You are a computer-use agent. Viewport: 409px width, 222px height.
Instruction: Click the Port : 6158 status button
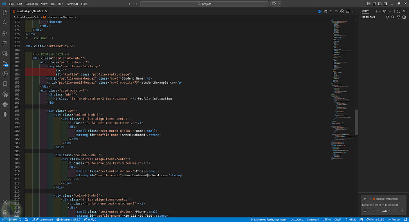coord(375,220)
